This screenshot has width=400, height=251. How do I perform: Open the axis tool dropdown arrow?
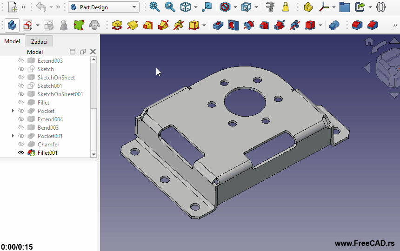[x=333, y=7]
